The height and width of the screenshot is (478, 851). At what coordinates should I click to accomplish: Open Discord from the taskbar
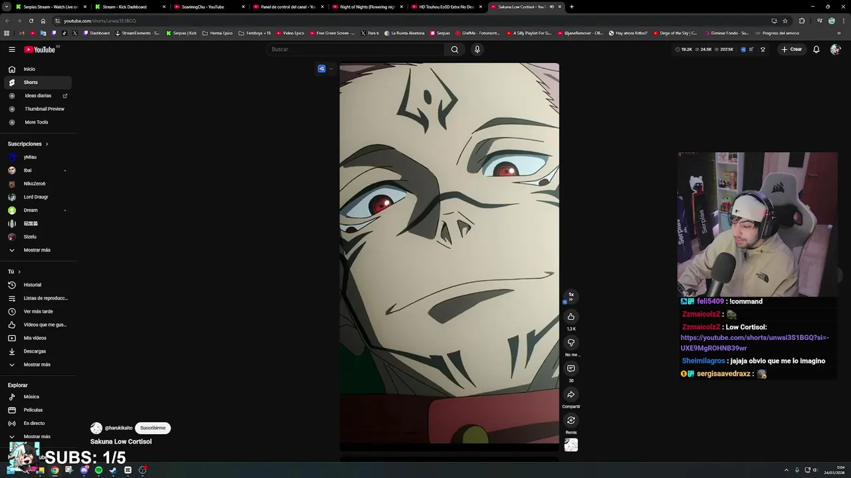(x=84, y=470)
